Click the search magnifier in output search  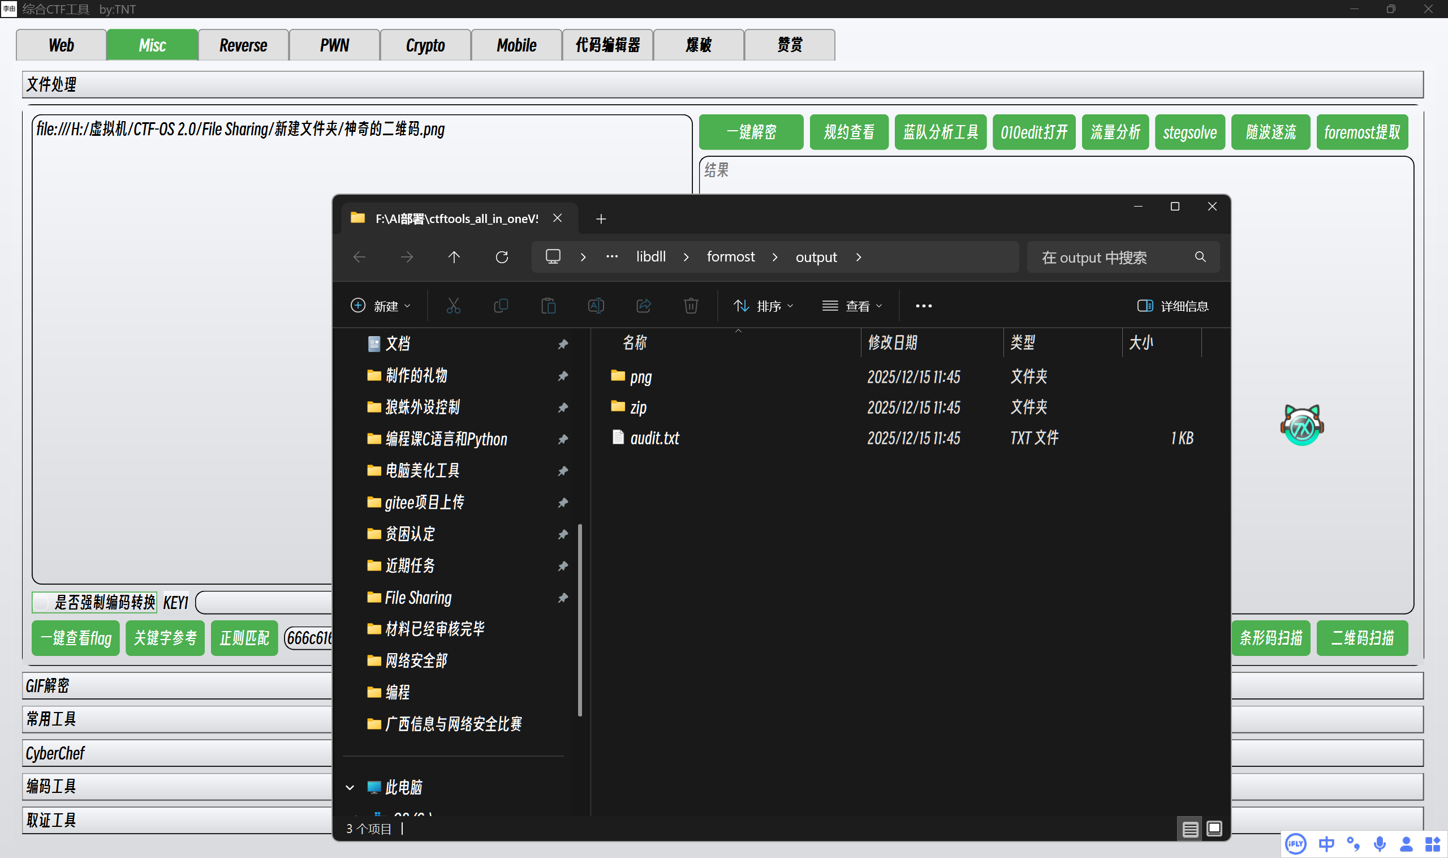(1200, 257)
